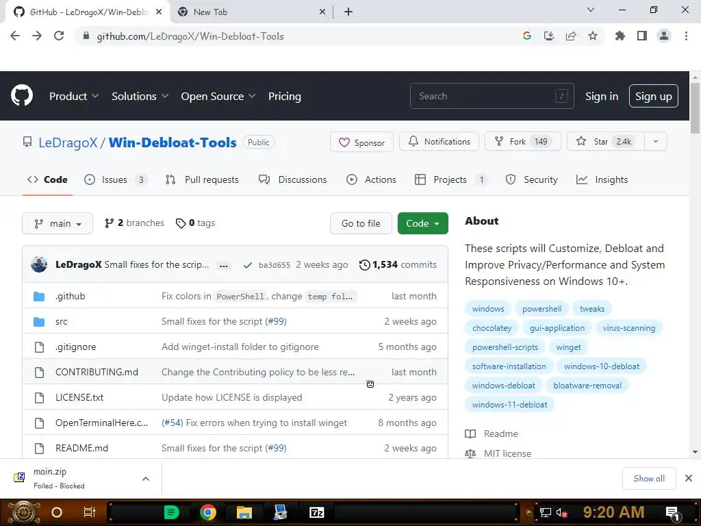Bookmark this page with the star icon
The height and width of the screenshot is (526, 701).
tap(593, 36)
